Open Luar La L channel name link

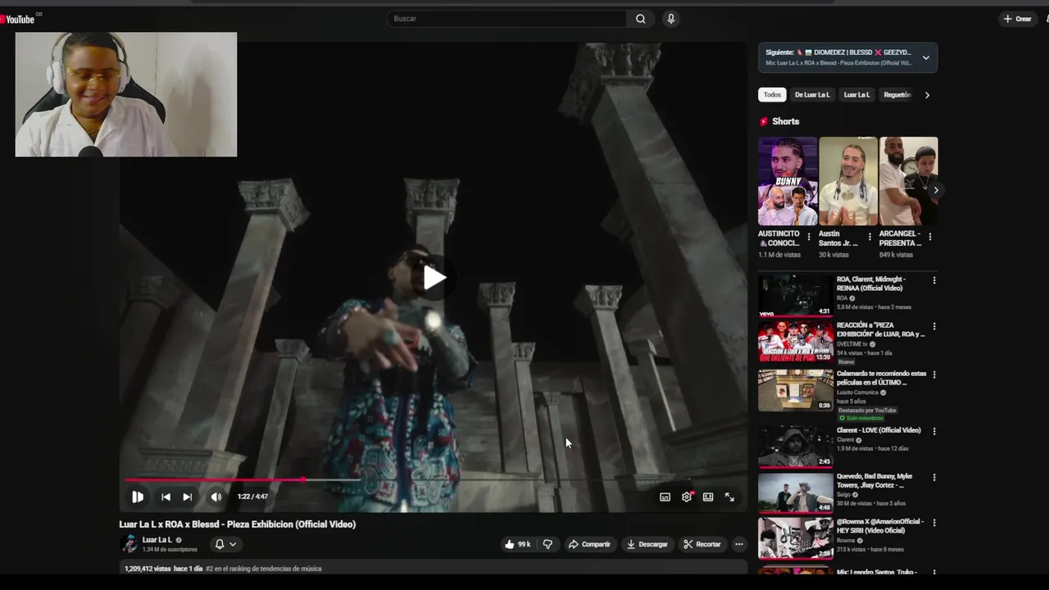tap(157, 540)
